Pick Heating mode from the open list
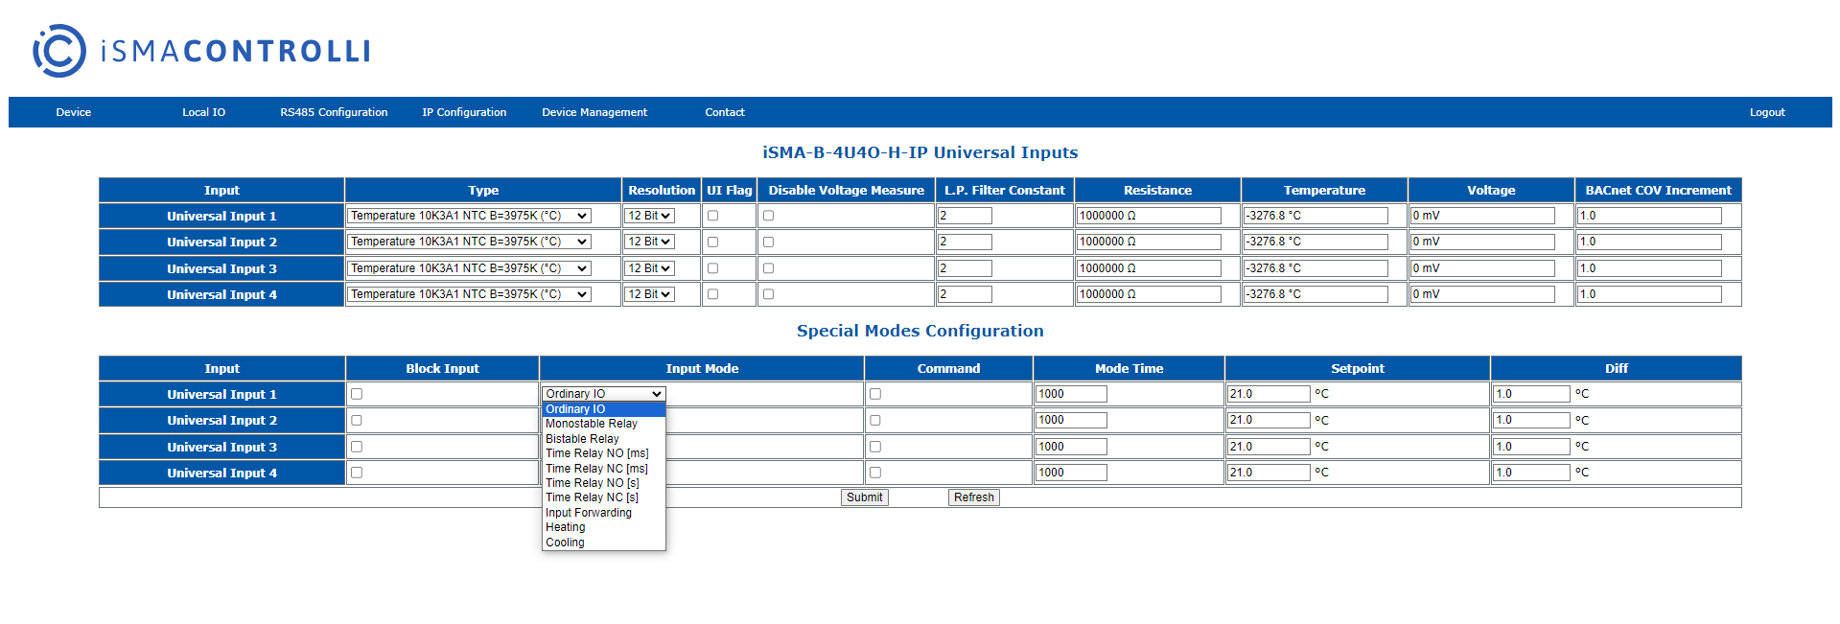This screenshot has height=624, width=1840. tap(565, 527)
